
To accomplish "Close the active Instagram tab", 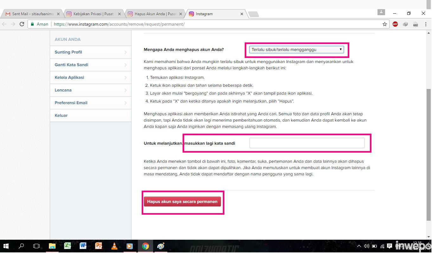I will click(242, 14).
